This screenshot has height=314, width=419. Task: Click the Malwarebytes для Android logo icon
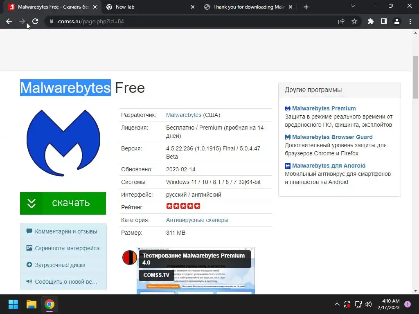[288, 166]
